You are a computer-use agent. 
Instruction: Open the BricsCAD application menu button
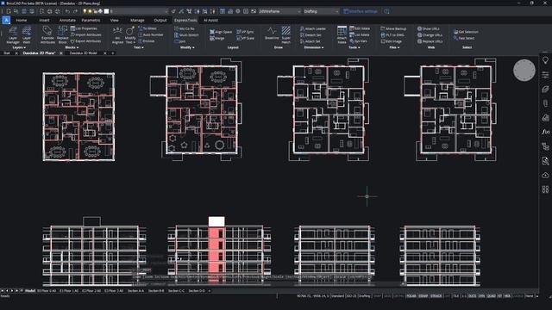6,21
